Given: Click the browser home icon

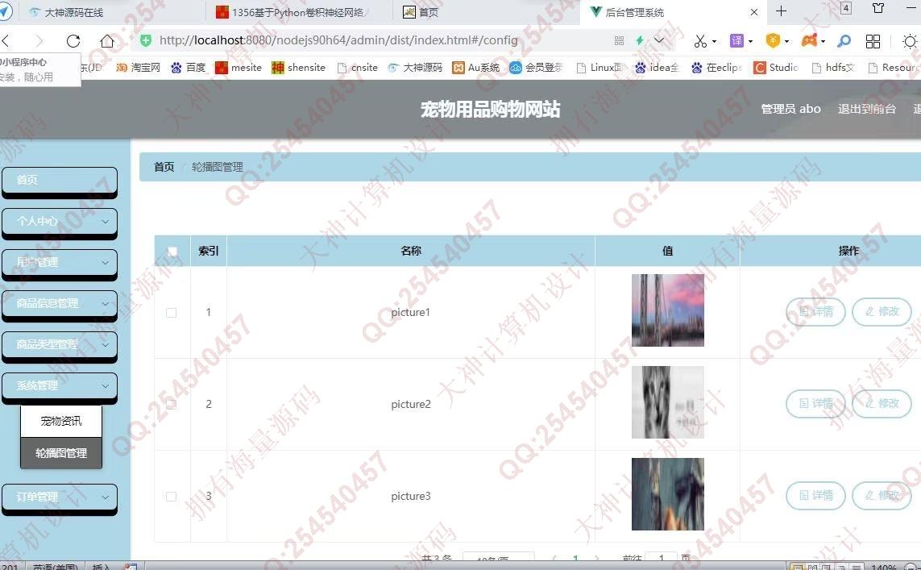Looking at the screenshot, I should (x=107, y=40).
